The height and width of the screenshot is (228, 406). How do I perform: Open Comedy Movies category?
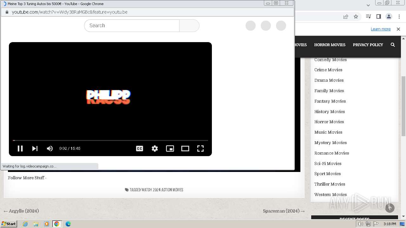pos(331,60)
